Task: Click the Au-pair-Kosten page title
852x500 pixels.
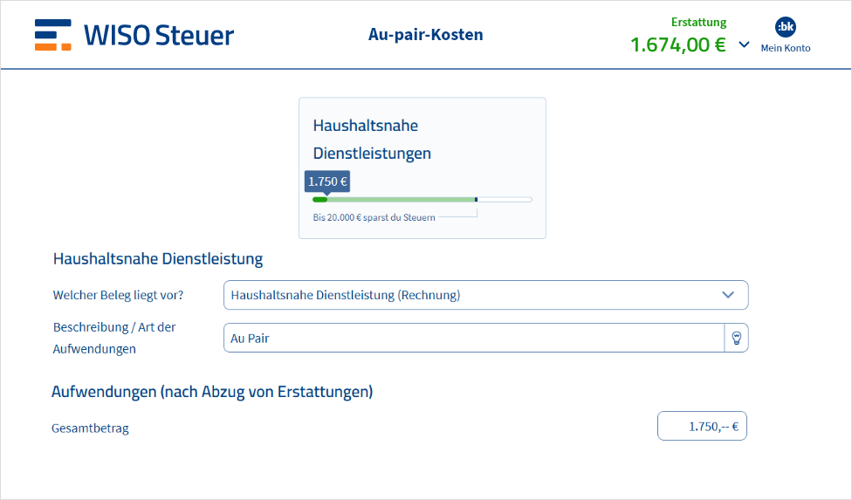Action: click(x=425, y=34)
